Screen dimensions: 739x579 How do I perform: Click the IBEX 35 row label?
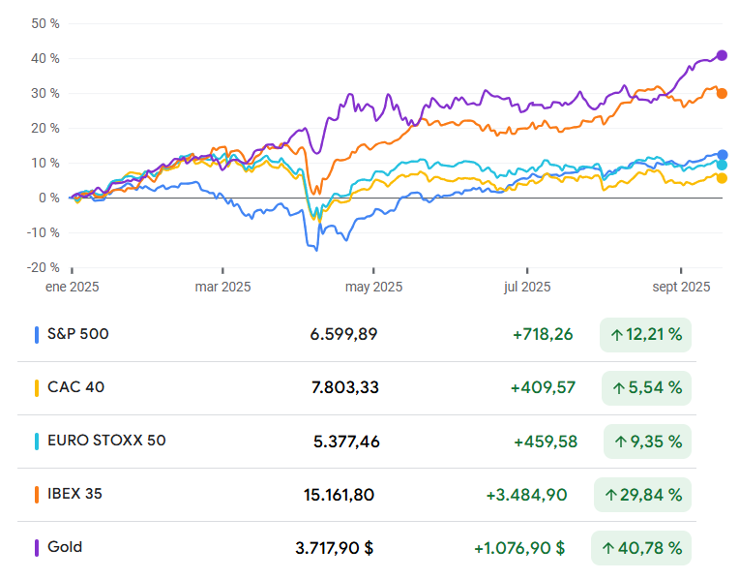[74, 494]
